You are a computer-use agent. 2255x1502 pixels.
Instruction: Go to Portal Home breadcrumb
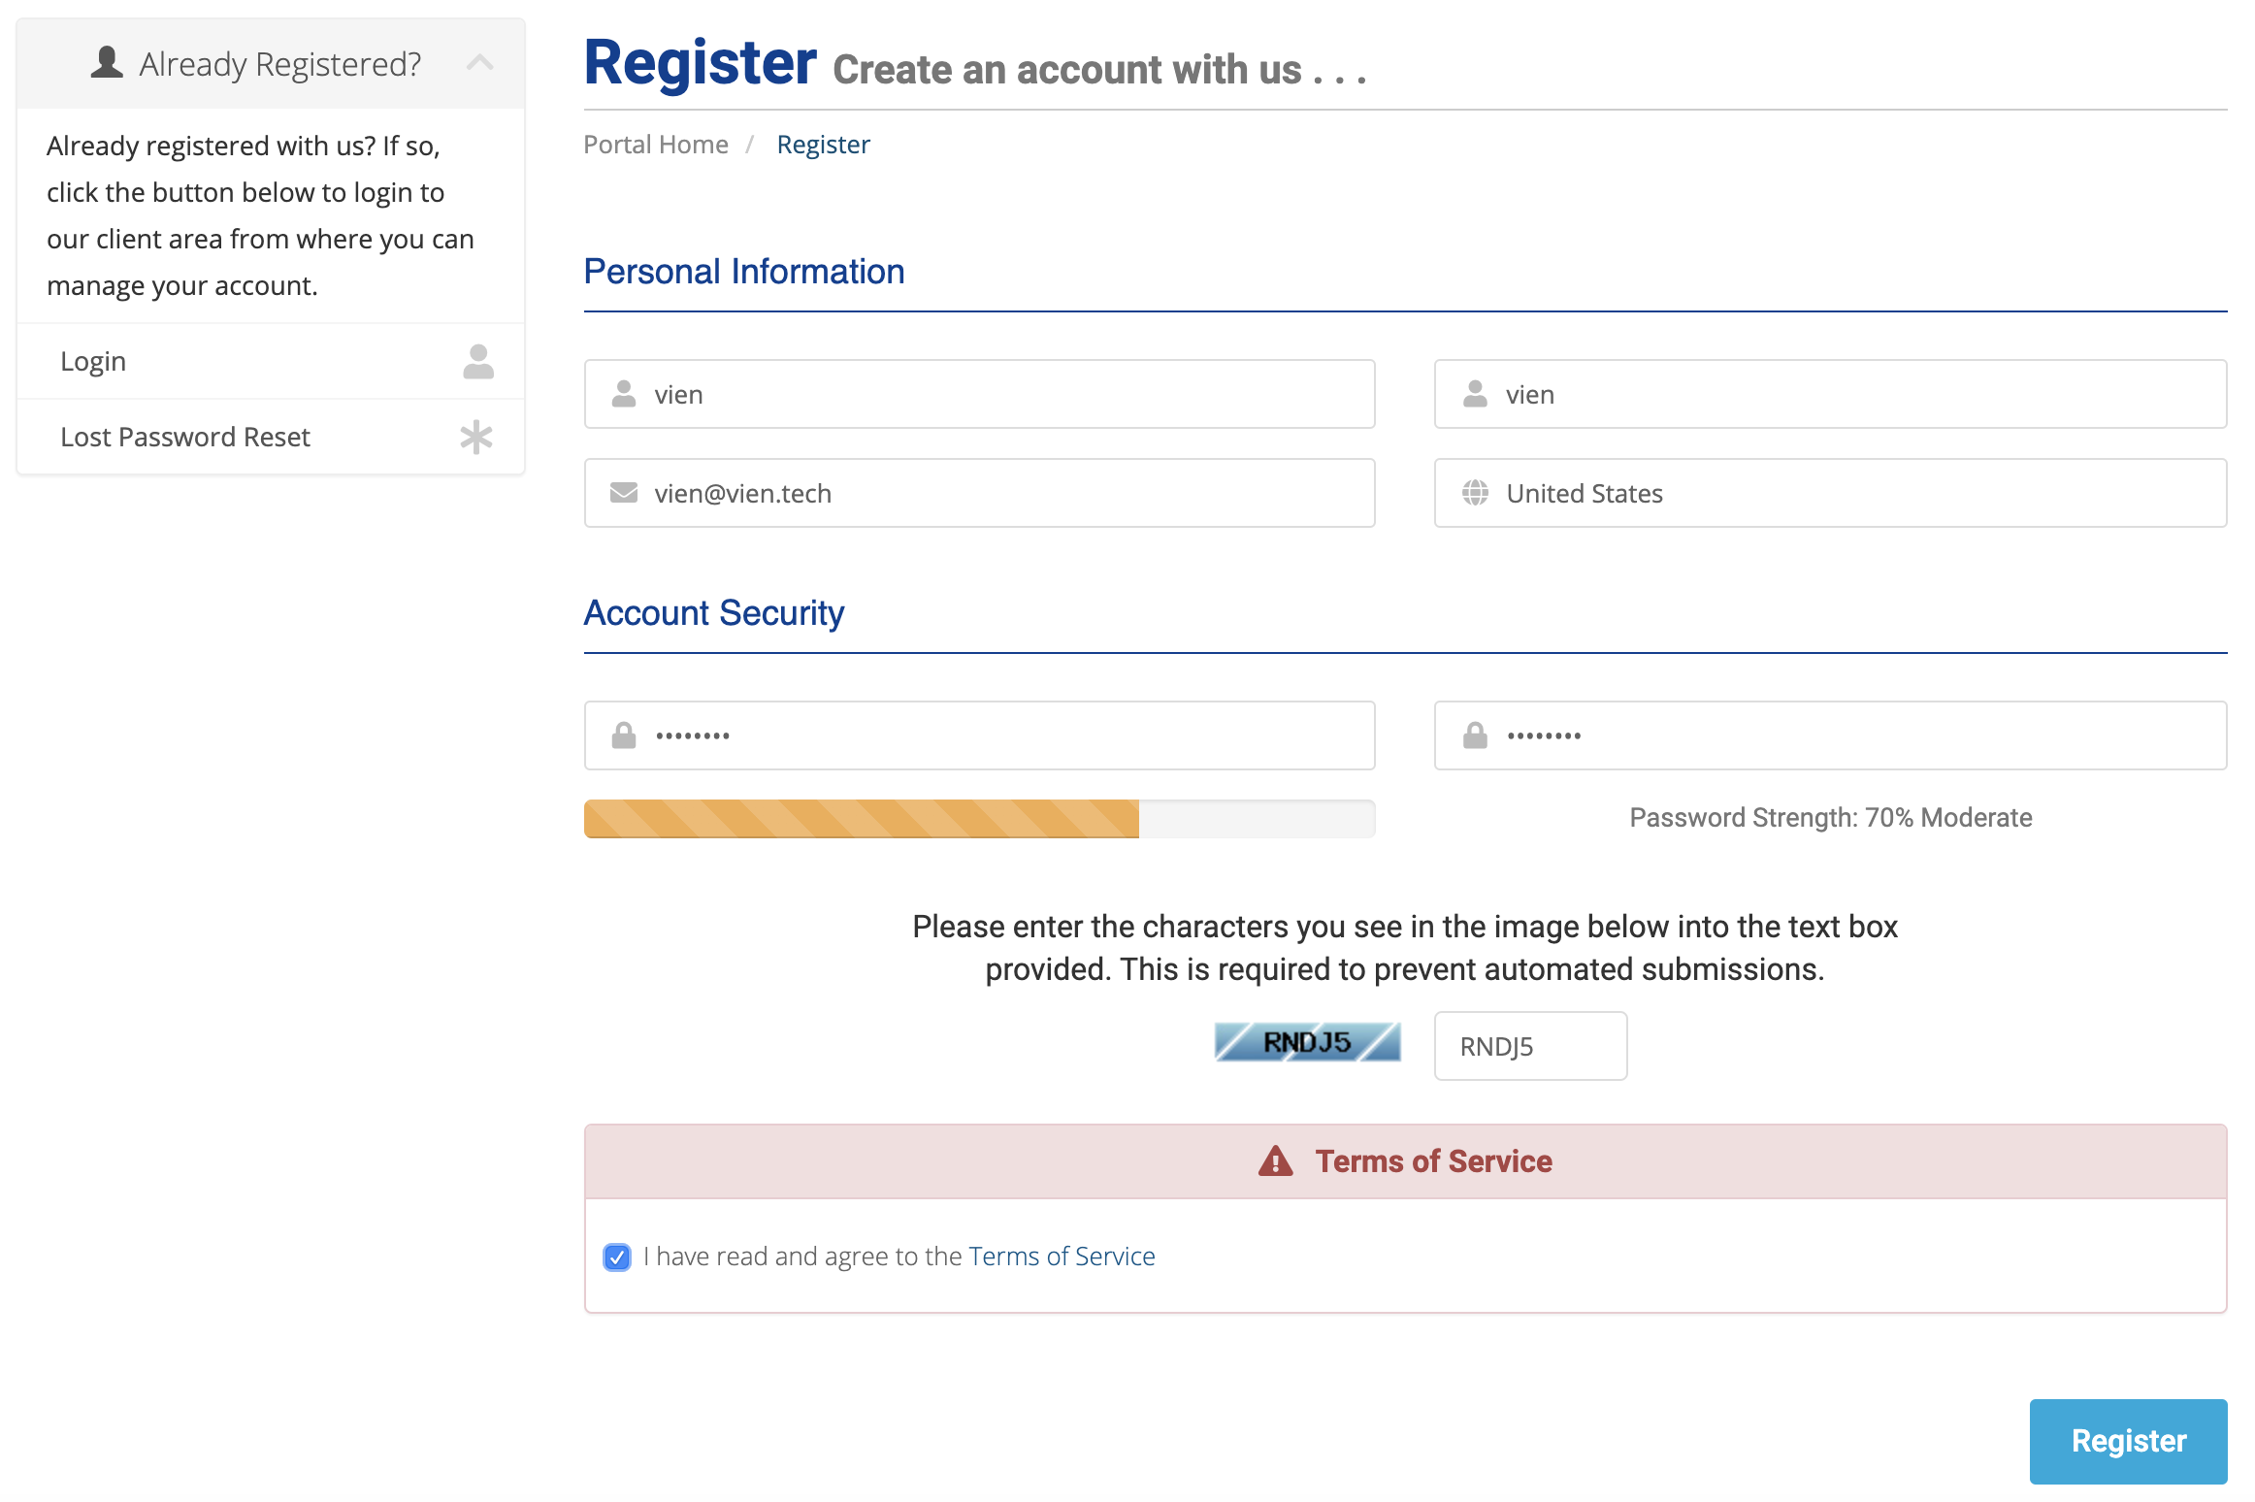pos(656,145)
